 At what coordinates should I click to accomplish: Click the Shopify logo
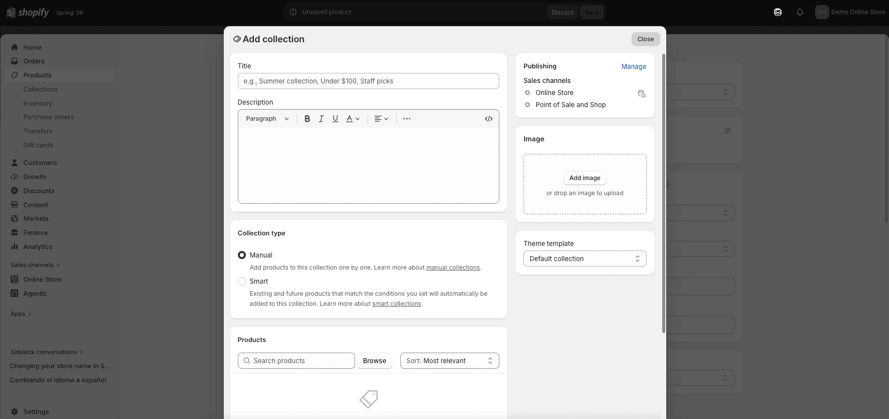(x=28, y=12)
